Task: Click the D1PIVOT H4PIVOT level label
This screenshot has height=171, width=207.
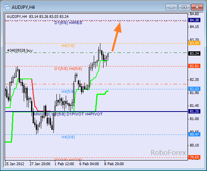Action: pos(84,114)
